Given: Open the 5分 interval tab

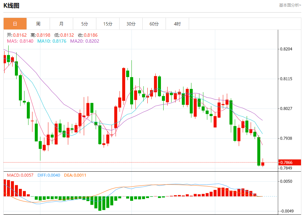Looking at the screenshot, I should click(85, 24).
